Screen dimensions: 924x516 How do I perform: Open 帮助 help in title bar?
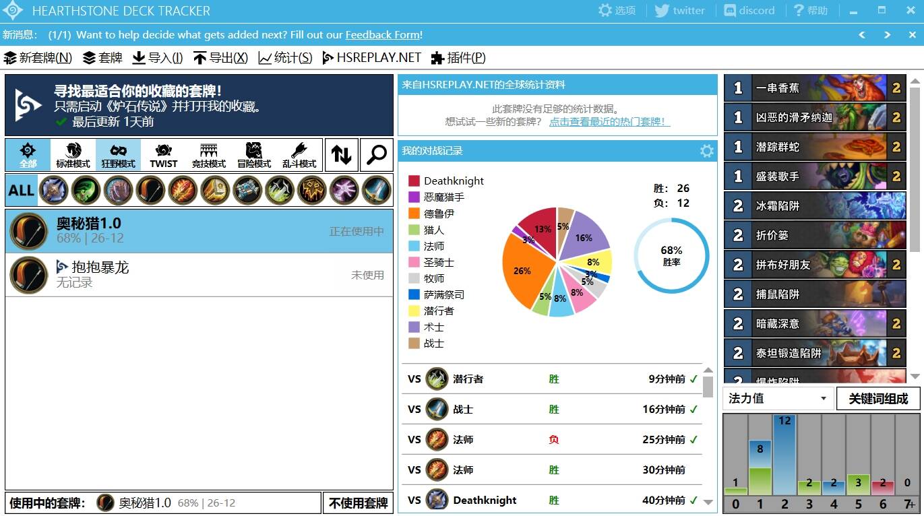[x=810, y=11]
